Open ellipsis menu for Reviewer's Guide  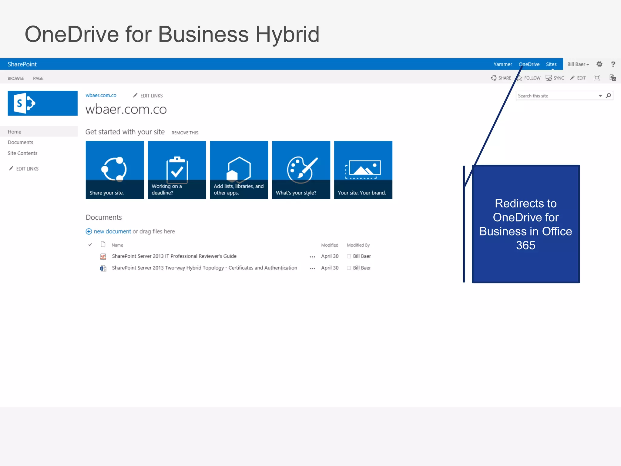click(313, 257)
